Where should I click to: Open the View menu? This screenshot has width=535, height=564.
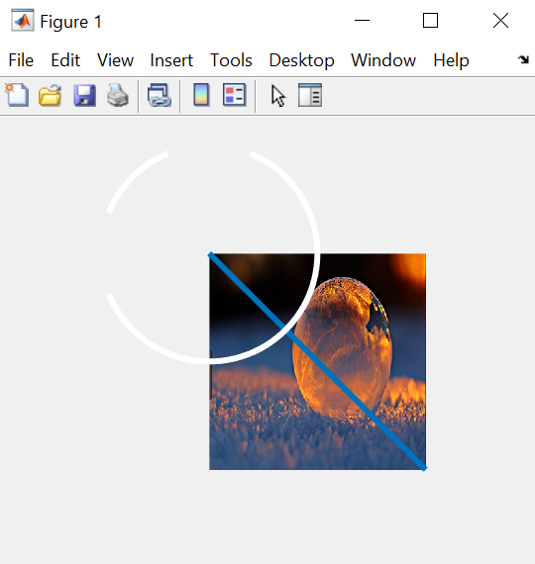point(115,60)
